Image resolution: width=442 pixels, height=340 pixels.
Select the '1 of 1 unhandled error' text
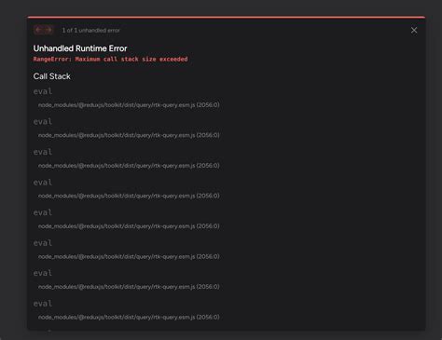(90, 31)
